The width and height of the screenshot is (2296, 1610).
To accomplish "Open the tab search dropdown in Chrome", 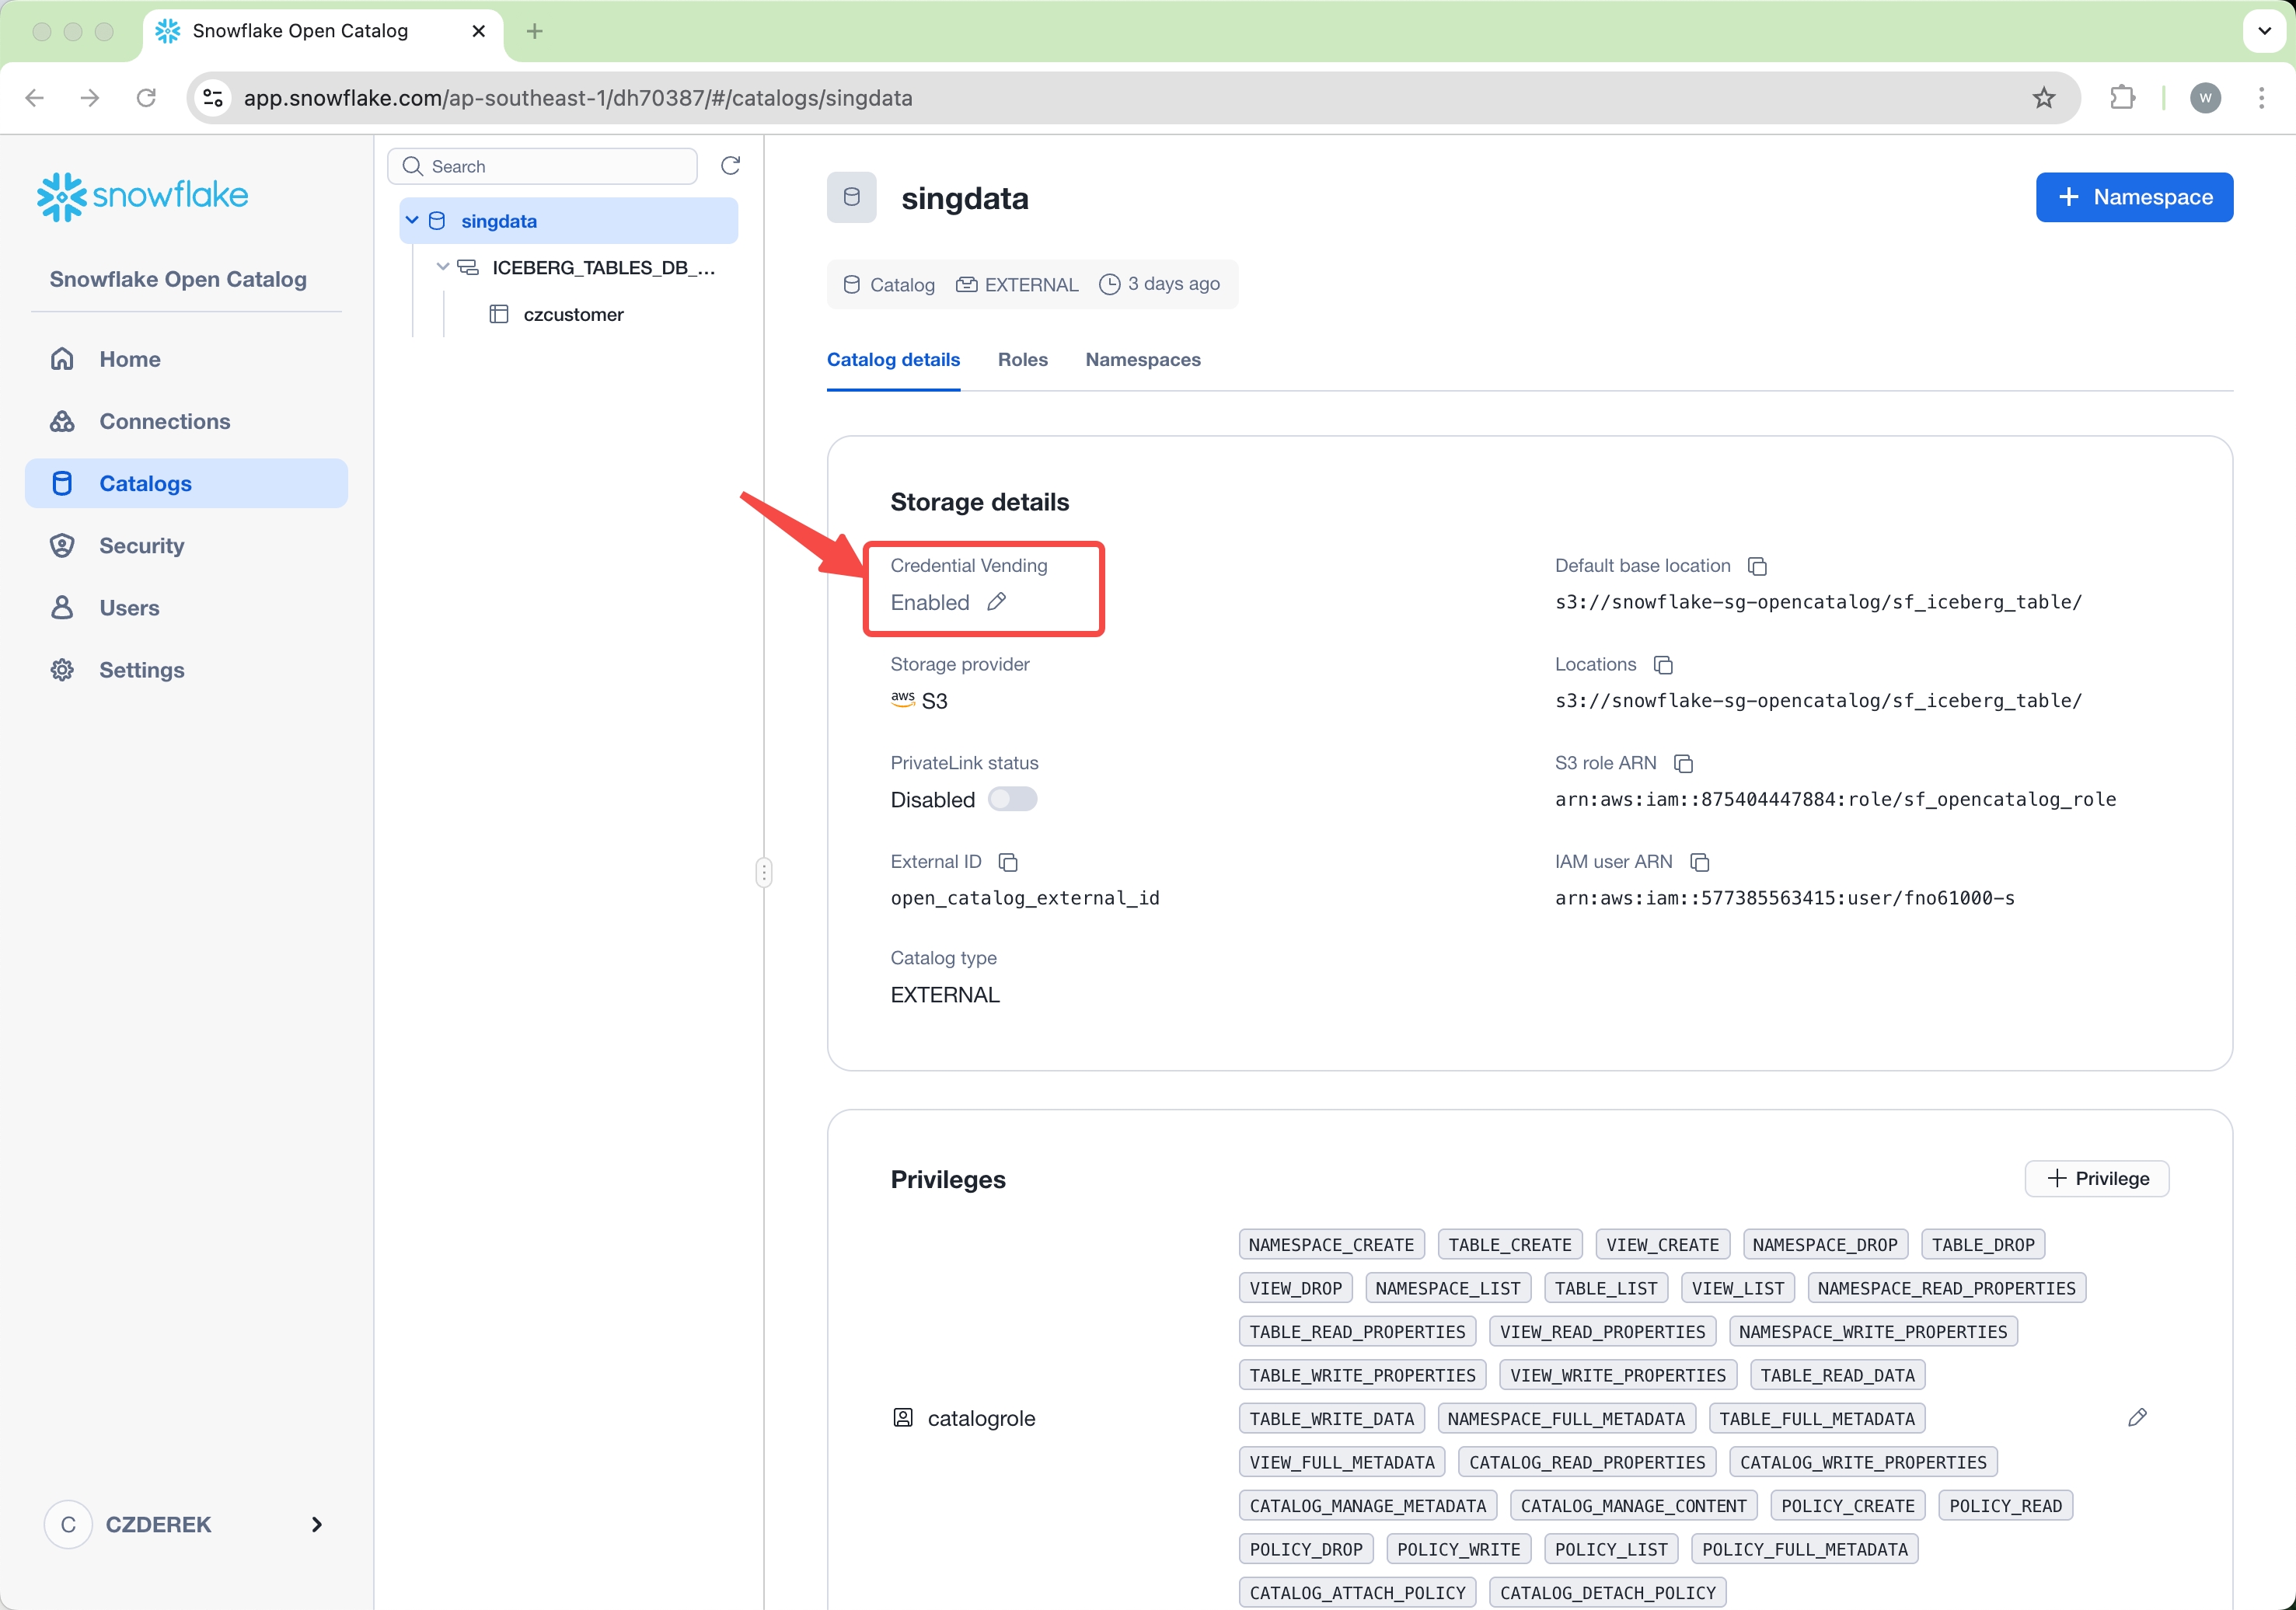I will (2264, 31).
